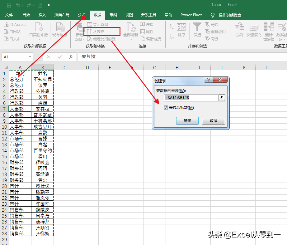Click the 取消 button
The height and width of the screenshot is (245, 287).
pos(214,120)
